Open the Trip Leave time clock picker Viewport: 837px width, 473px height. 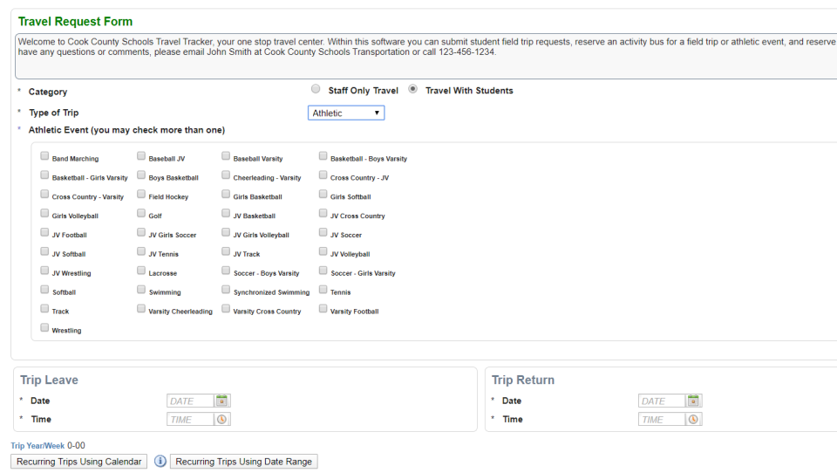coord(221,420)
